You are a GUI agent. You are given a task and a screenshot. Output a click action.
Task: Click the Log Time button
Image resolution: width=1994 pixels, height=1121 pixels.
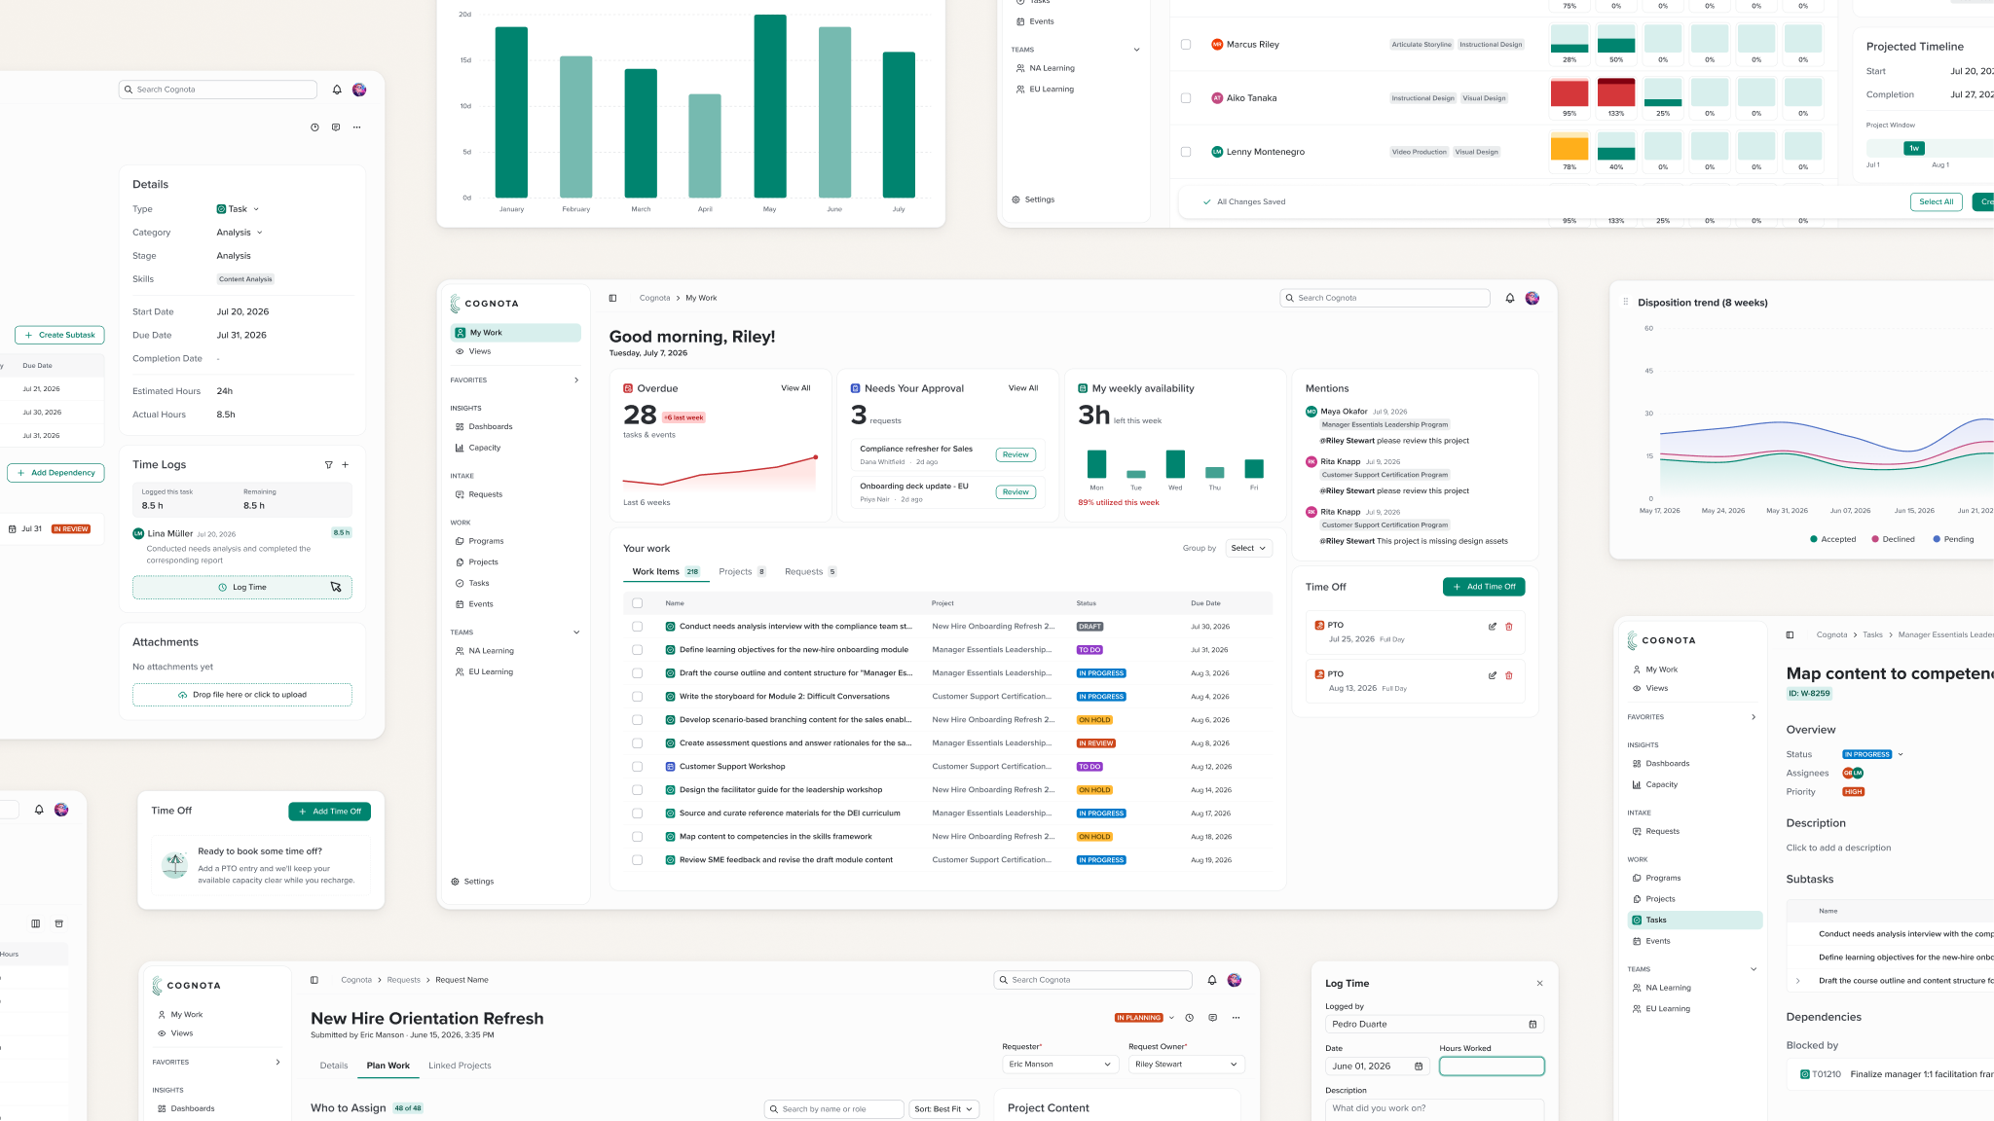242,588
